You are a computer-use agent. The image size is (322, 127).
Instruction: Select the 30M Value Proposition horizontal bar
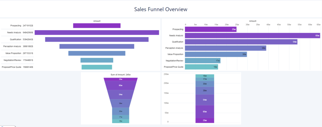[x=215, y=54]
